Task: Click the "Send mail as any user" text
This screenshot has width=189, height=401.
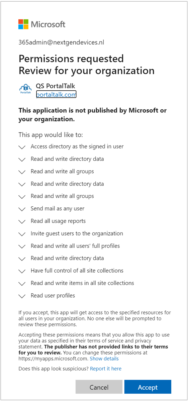Action: (x=58, y=209)
